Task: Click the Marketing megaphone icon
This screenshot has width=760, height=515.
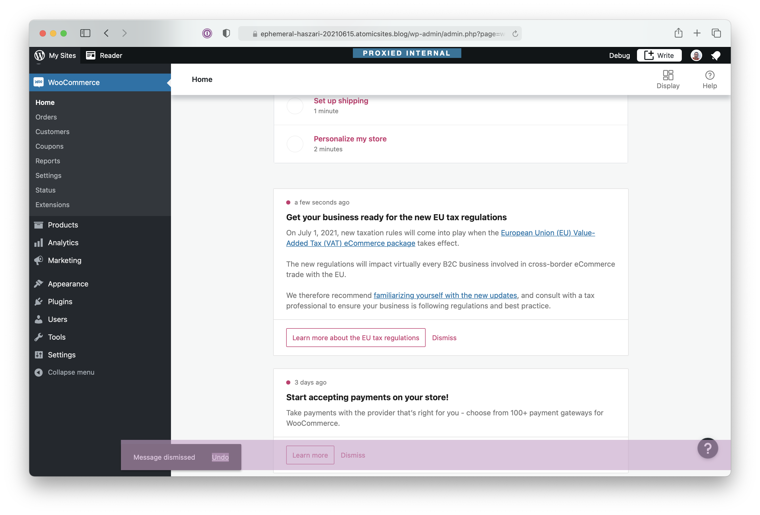Action: 39,260
